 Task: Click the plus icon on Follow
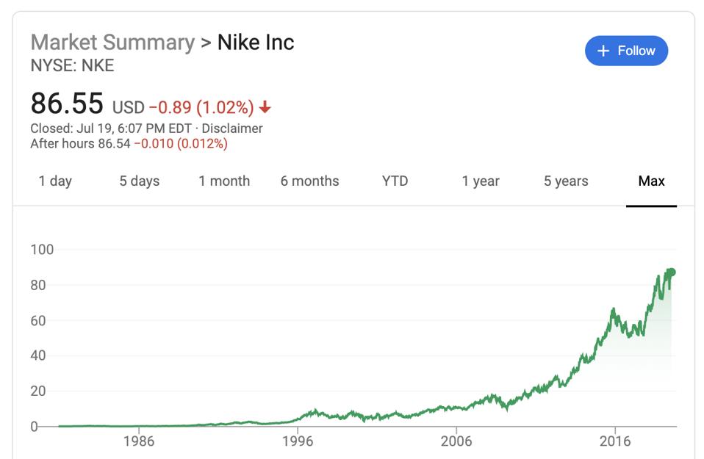[x=604, y=51]
